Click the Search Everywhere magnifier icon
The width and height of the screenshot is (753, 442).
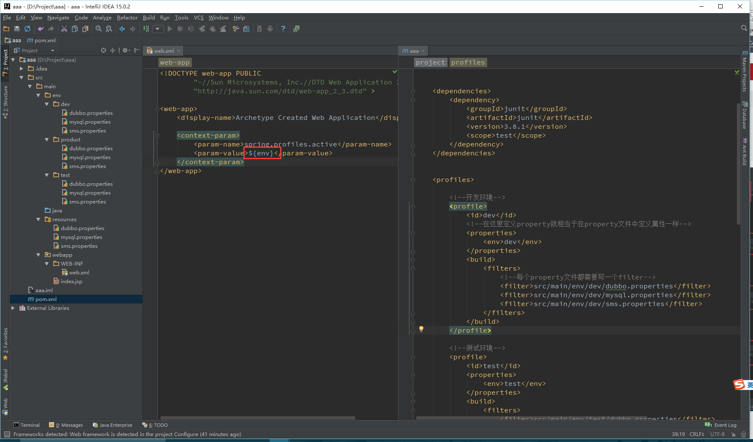coord(744,28)
